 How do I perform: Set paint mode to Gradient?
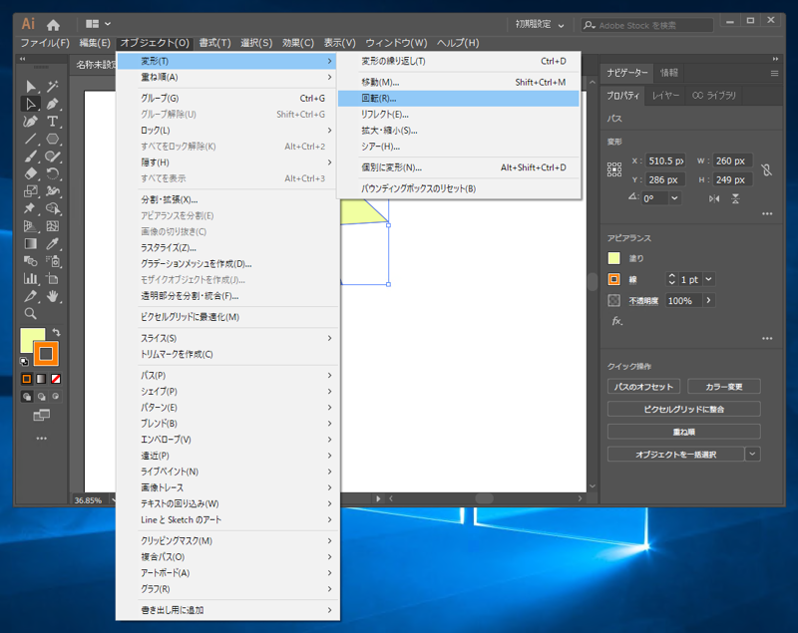click(41, 379)
